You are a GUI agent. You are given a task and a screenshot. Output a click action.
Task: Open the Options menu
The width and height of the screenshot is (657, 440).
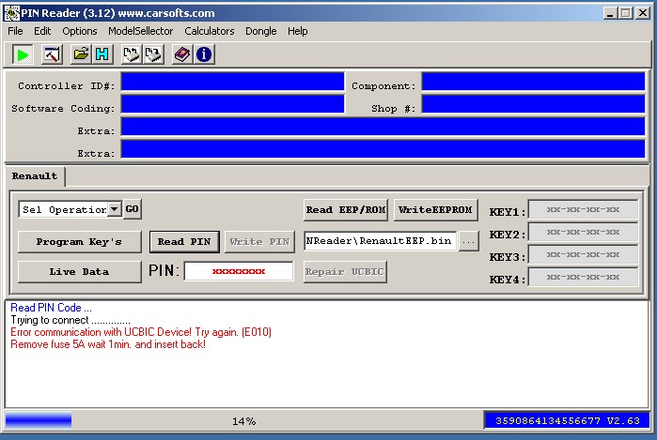(x=80, y=31)
